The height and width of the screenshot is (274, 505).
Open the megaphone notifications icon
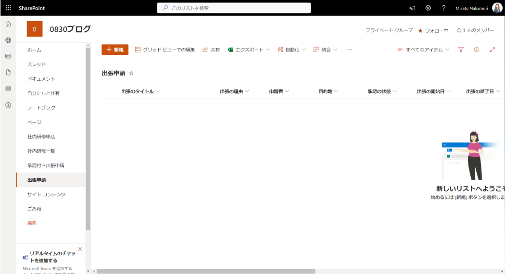pos(412,8)
